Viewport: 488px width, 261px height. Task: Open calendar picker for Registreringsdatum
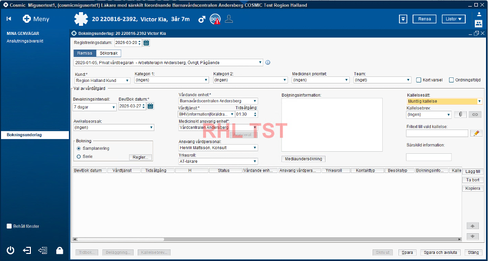click(x=146, y=42)
